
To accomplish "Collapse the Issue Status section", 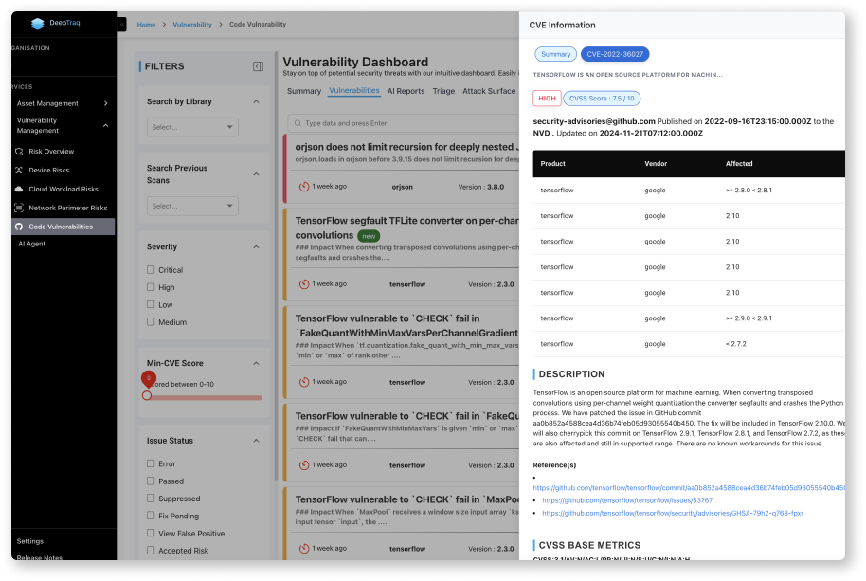I will click(x=256, y=441).
